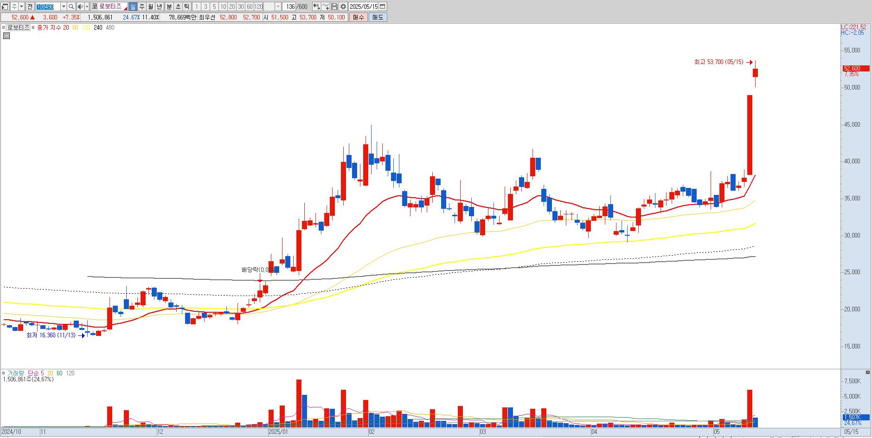This screenshot has height=438, width=872.
Task: Click the 최저 16,360 (11/13) low label
Action: click(51, 335)
